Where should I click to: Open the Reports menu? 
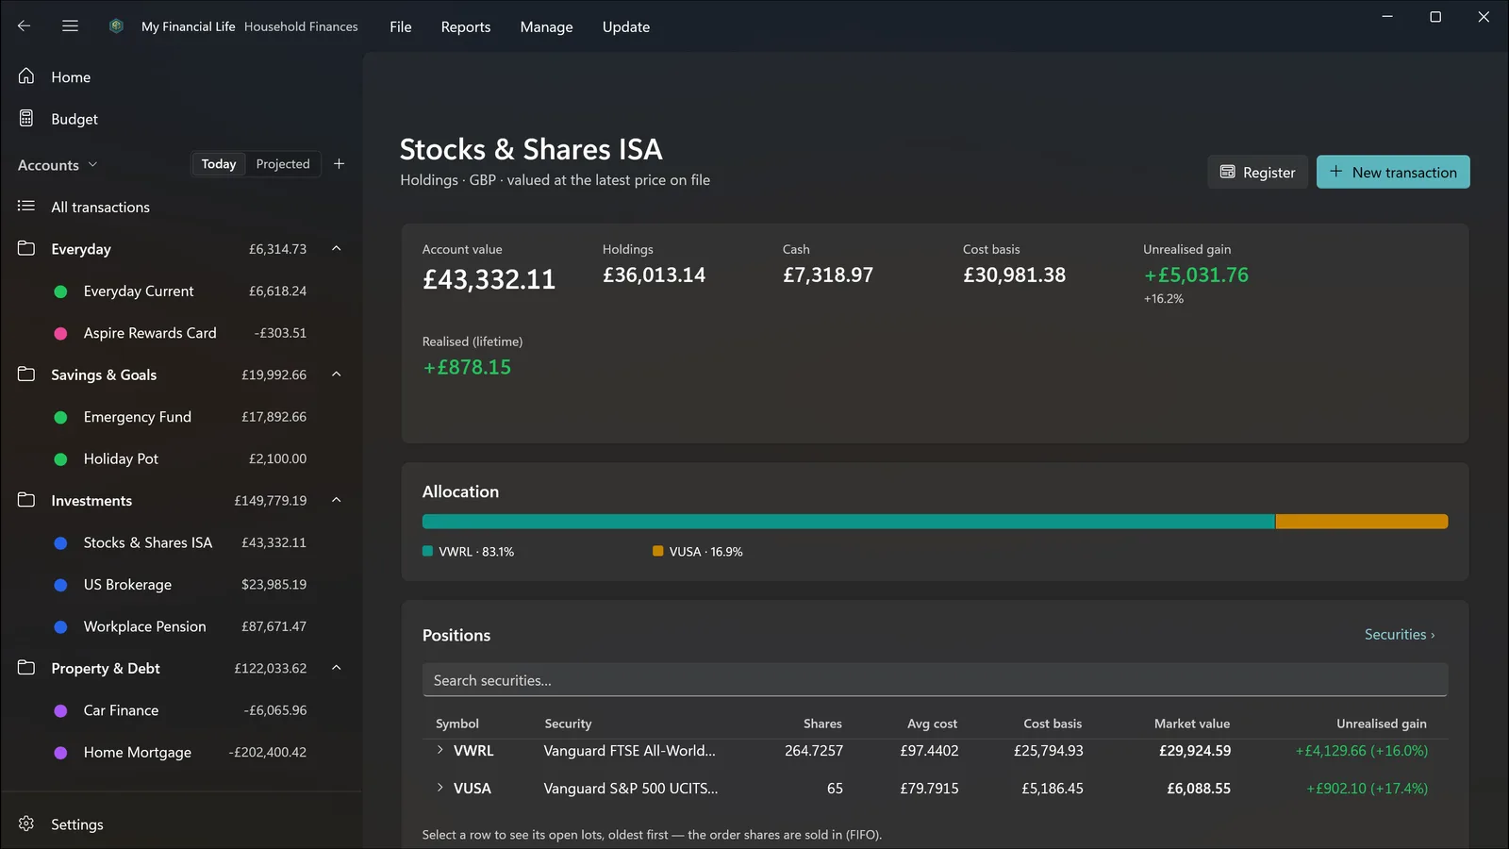tap(466, 26)
